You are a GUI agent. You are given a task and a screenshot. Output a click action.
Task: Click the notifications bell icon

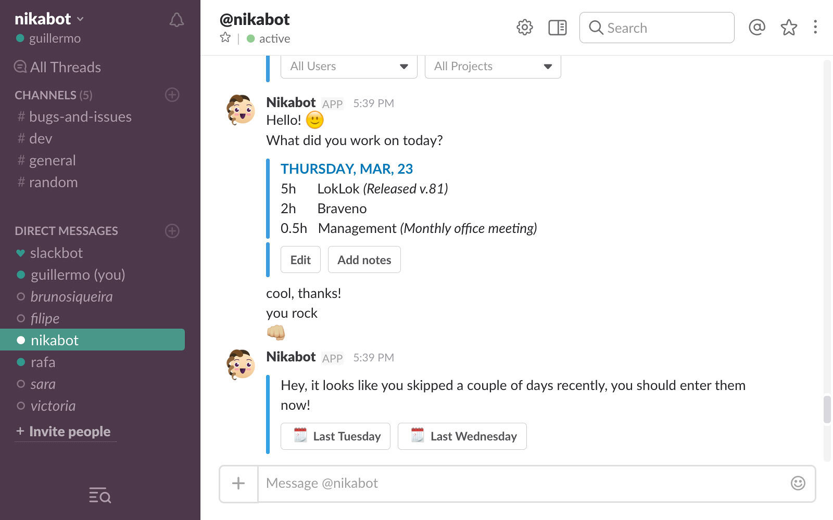(176, 20)
